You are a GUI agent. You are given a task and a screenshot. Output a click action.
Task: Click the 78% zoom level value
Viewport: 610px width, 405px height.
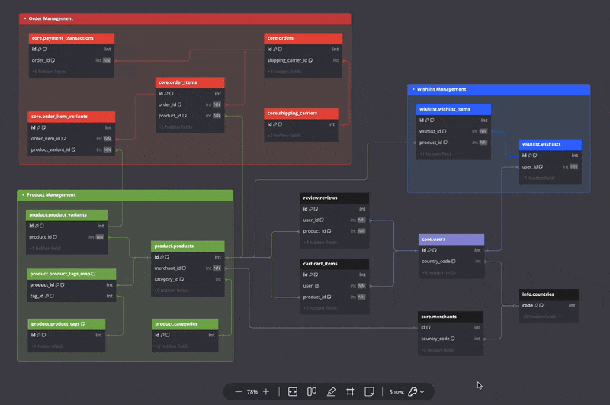click(x=252, y=392)
